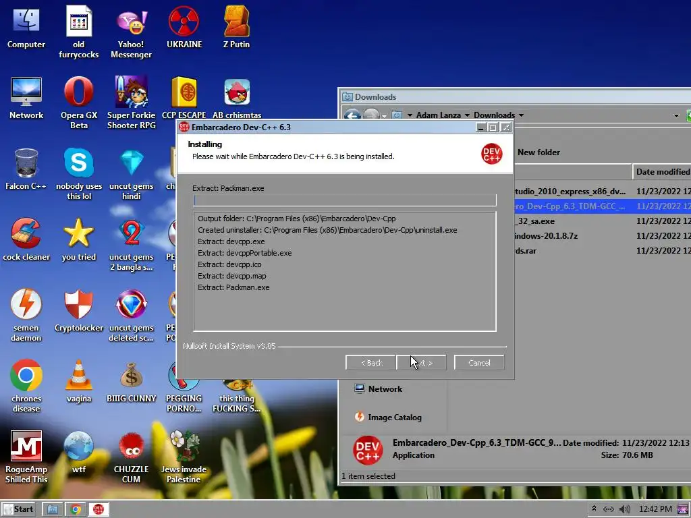Click the taskbar clock showing 12:42 PM
Screen dimensions: 691x518
655,509
